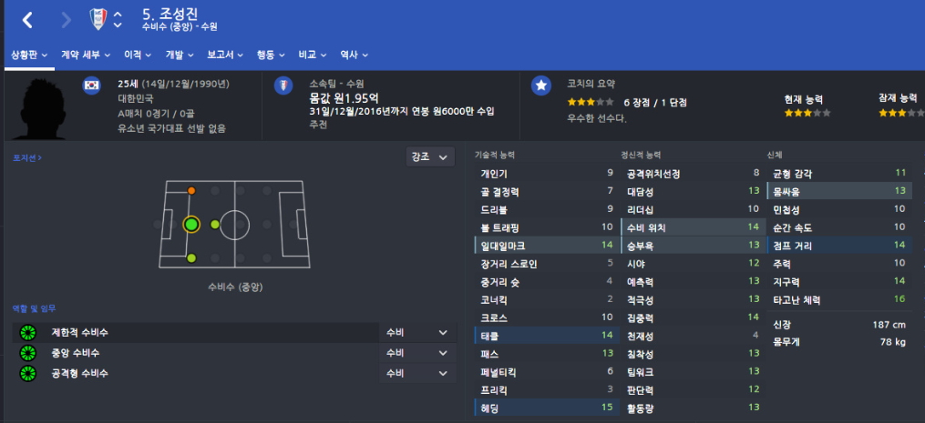
Task: Click the 포지션 link
Action: [27, 158]
